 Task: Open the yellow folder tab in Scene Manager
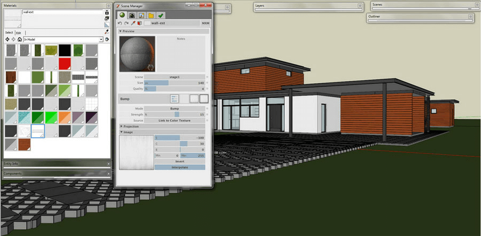151,15
